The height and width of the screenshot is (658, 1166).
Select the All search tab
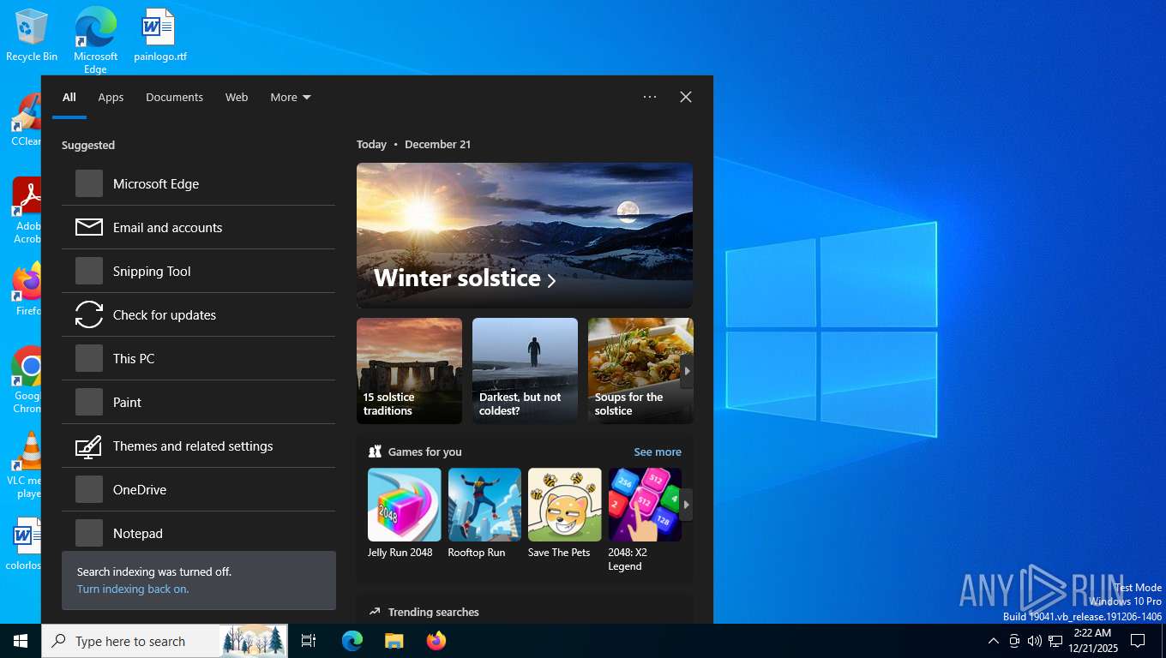click(x=69, y=97)
